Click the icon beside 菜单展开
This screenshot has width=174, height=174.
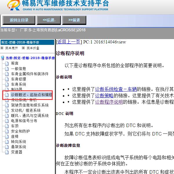pyautogui.click(x=2, y=48)
